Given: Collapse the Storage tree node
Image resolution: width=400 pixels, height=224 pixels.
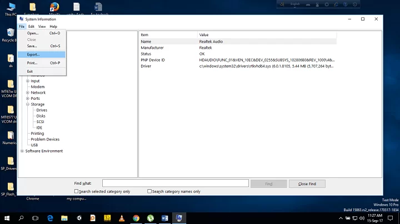Looking at the screenshot, I should tap(28, 104).
